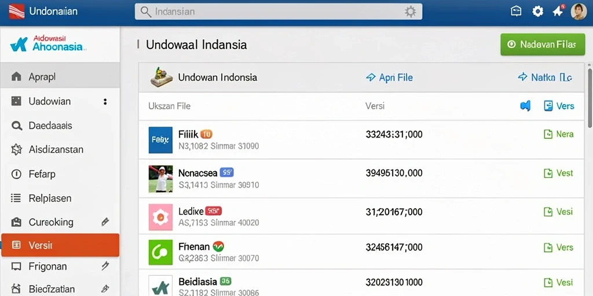
Task: Click the pencil icon next to Bieoizatian
Action: tap(105, 289)
